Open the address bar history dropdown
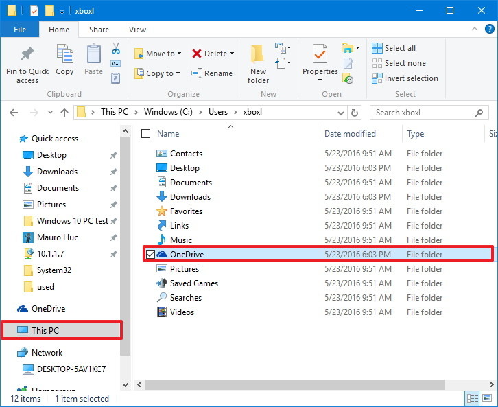498x407 pixels. 340,113
